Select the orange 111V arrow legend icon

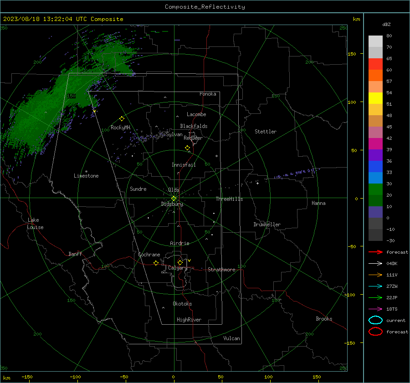375,275
